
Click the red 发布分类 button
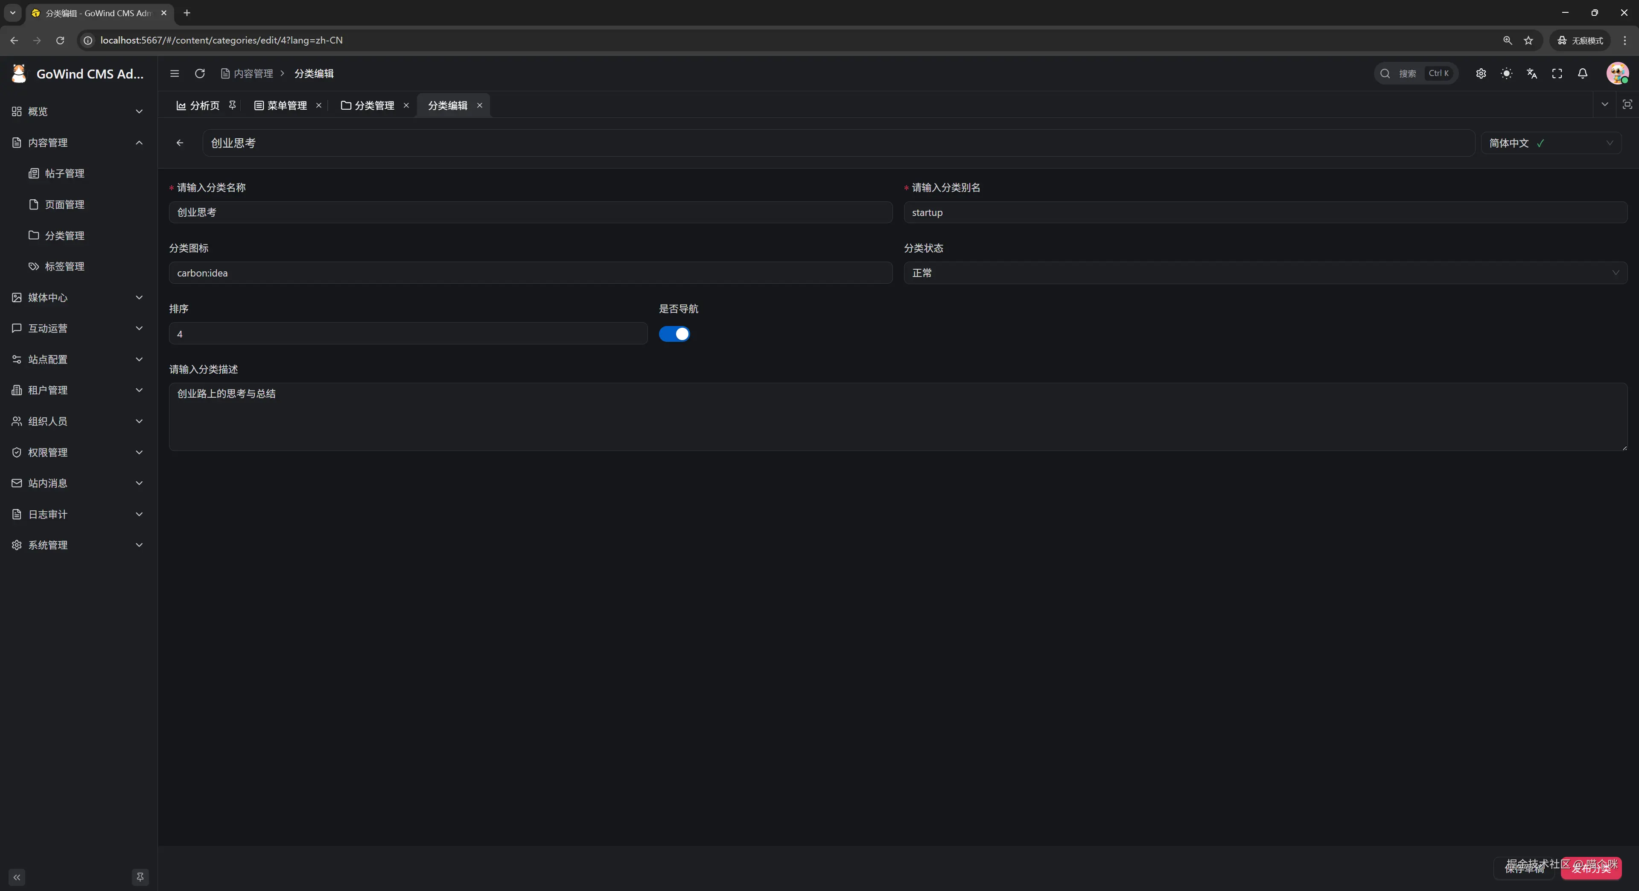point(1591,869)
